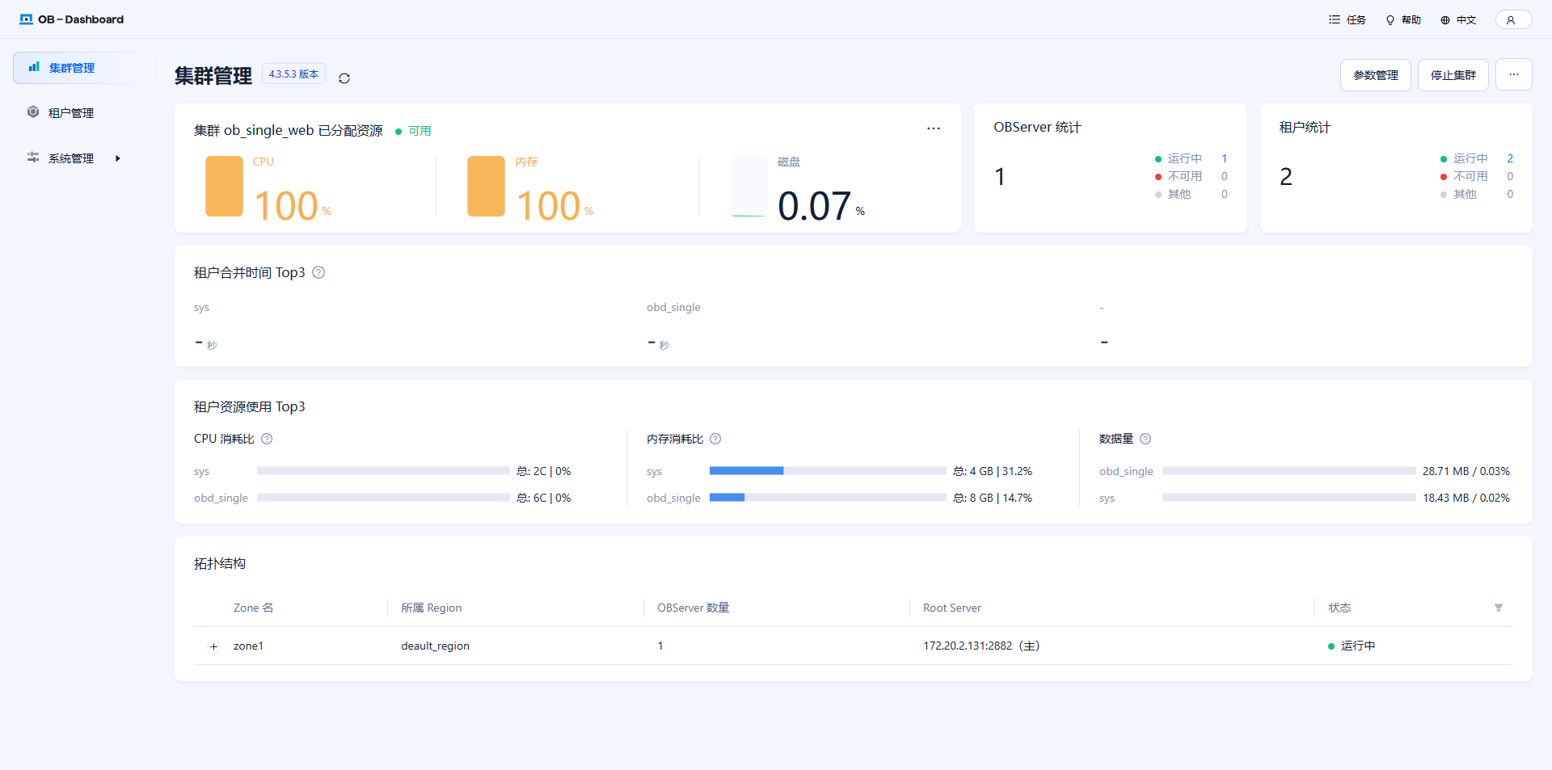Screen dimensions: 1552x770
Task: Click the 租户统计 其他 count 0
Action: point(1510,194)
